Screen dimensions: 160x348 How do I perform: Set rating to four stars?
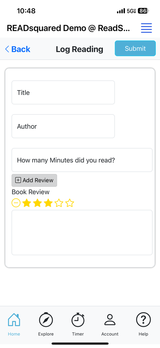(x=59, y=203)
